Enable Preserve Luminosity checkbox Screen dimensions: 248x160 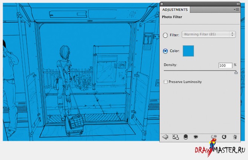(166, 82)
